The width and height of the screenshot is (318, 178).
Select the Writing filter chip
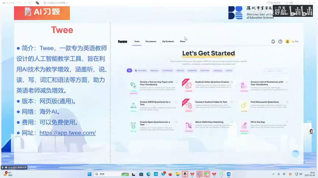[180, 70]
